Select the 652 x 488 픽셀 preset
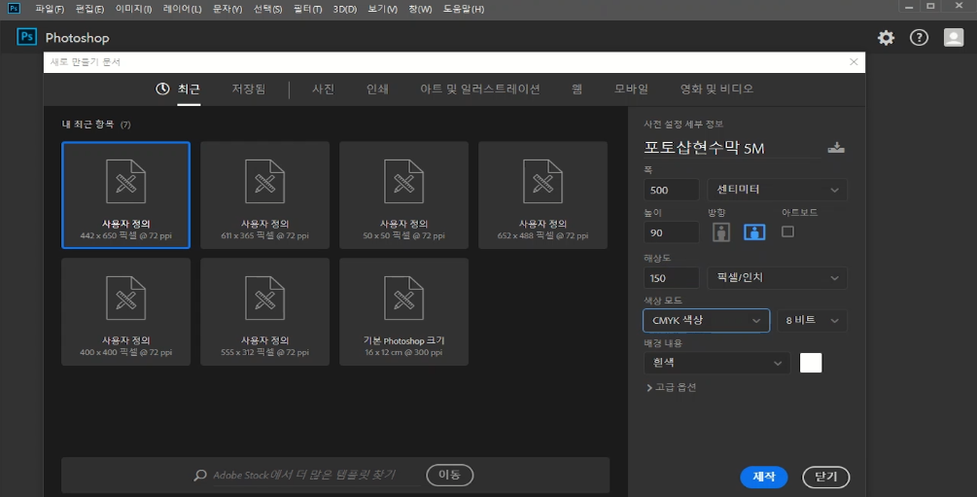 click(x=542, y=195)
